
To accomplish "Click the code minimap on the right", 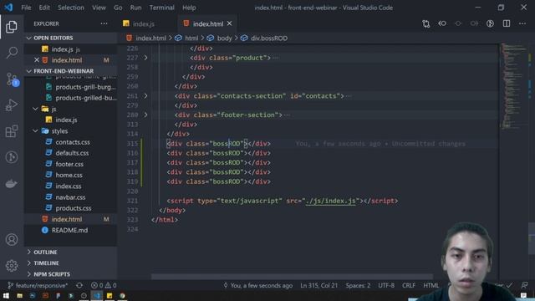I will point(514,86).
